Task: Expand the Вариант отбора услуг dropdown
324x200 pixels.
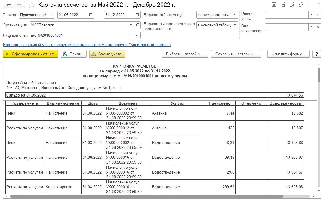Action: (x=235, y=15)
